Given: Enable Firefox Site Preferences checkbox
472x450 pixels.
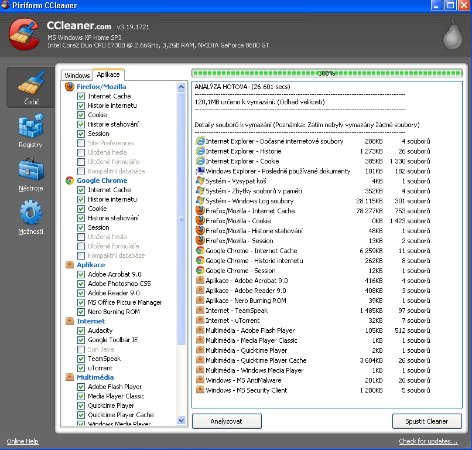Looking at the screenshot, I should tap(81, 143).
